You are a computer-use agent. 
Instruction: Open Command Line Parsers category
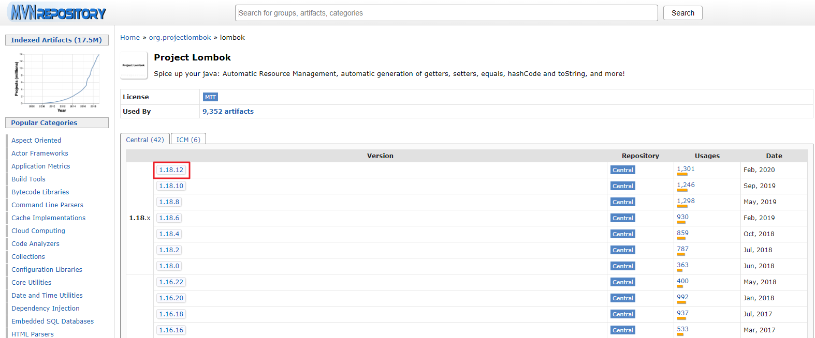point(47,205)
